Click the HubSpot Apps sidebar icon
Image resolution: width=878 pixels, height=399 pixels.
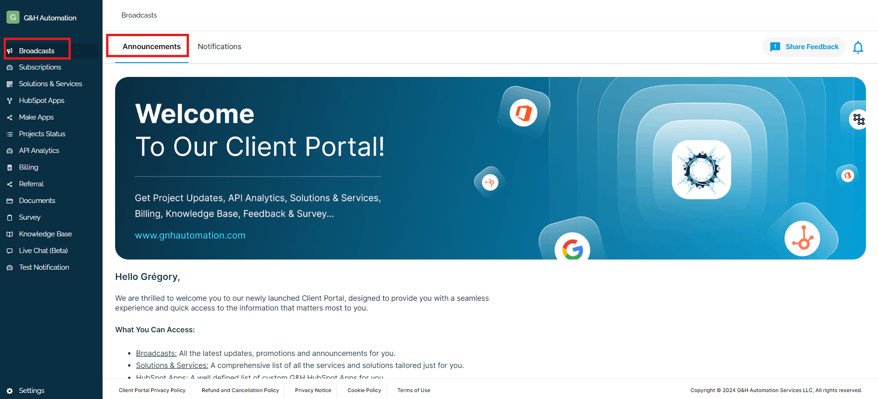tap(10, 101)
